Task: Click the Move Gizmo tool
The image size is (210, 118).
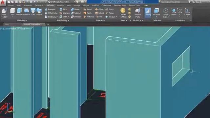Action: click(166, 13)
